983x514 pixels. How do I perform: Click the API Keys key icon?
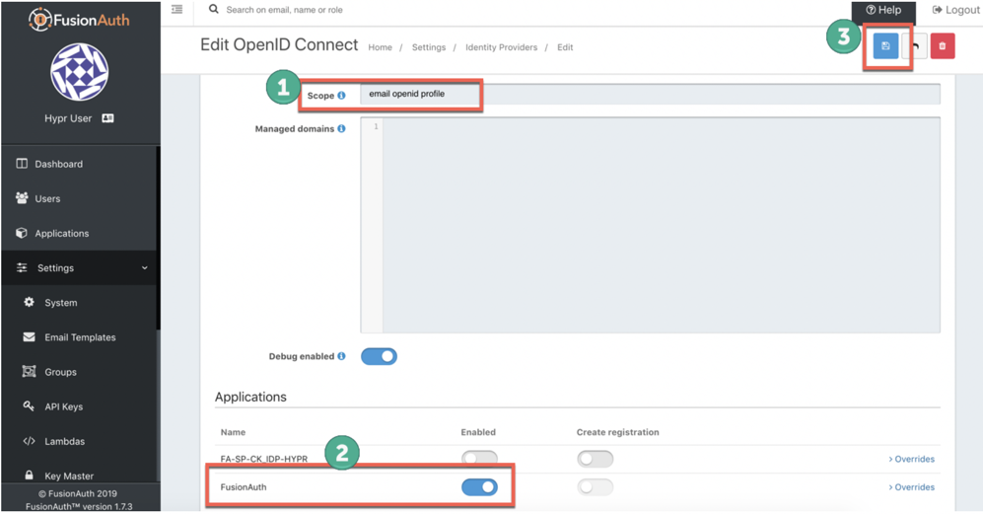point(29,406)
